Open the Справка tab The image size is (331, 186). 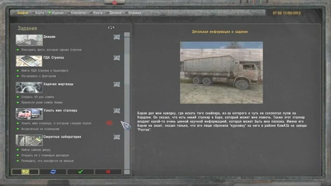click(135, 13)
